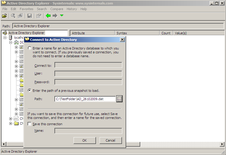This screenshot has width=226, height=155.
Task: Select the Active Directory Explorer tree root label
Action: click(26, 33)
